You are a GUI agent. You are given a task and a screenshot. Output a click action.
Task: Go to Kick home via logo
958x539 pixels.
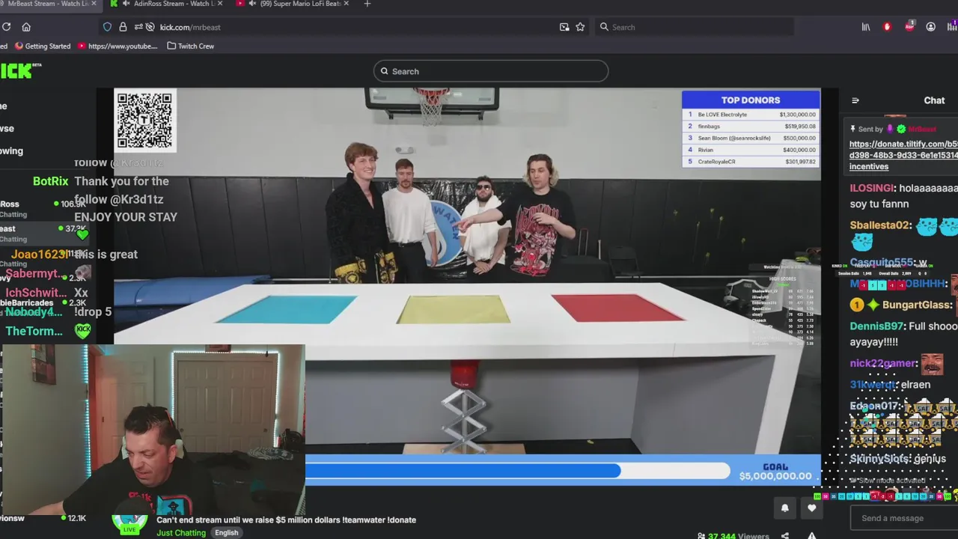[21, 70]
